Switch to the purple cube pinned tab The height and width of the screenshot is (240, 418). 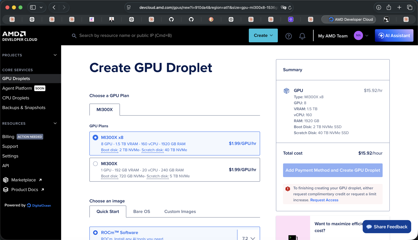tap(291, 19)
